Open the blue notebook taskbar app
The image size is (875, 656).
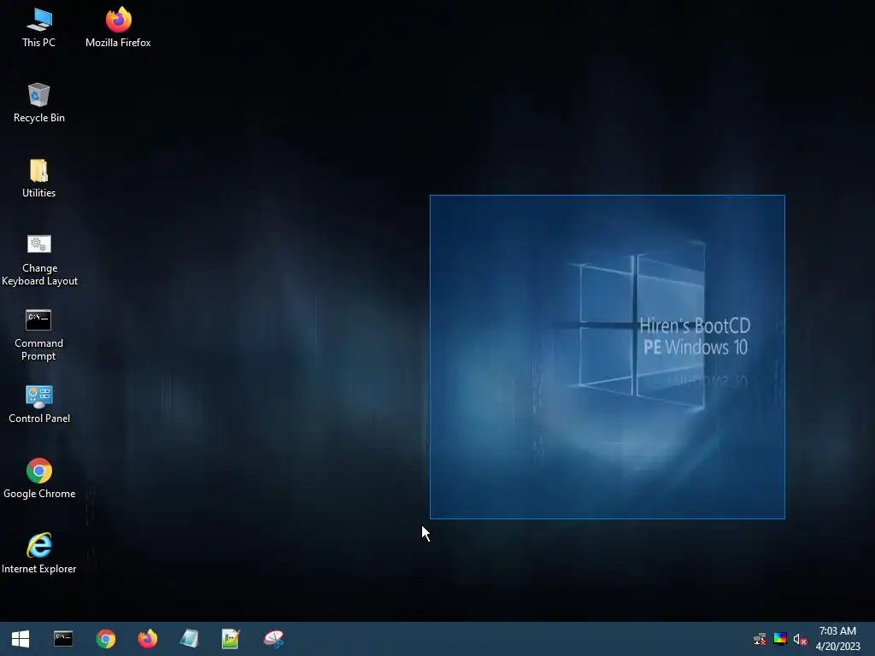189,639
